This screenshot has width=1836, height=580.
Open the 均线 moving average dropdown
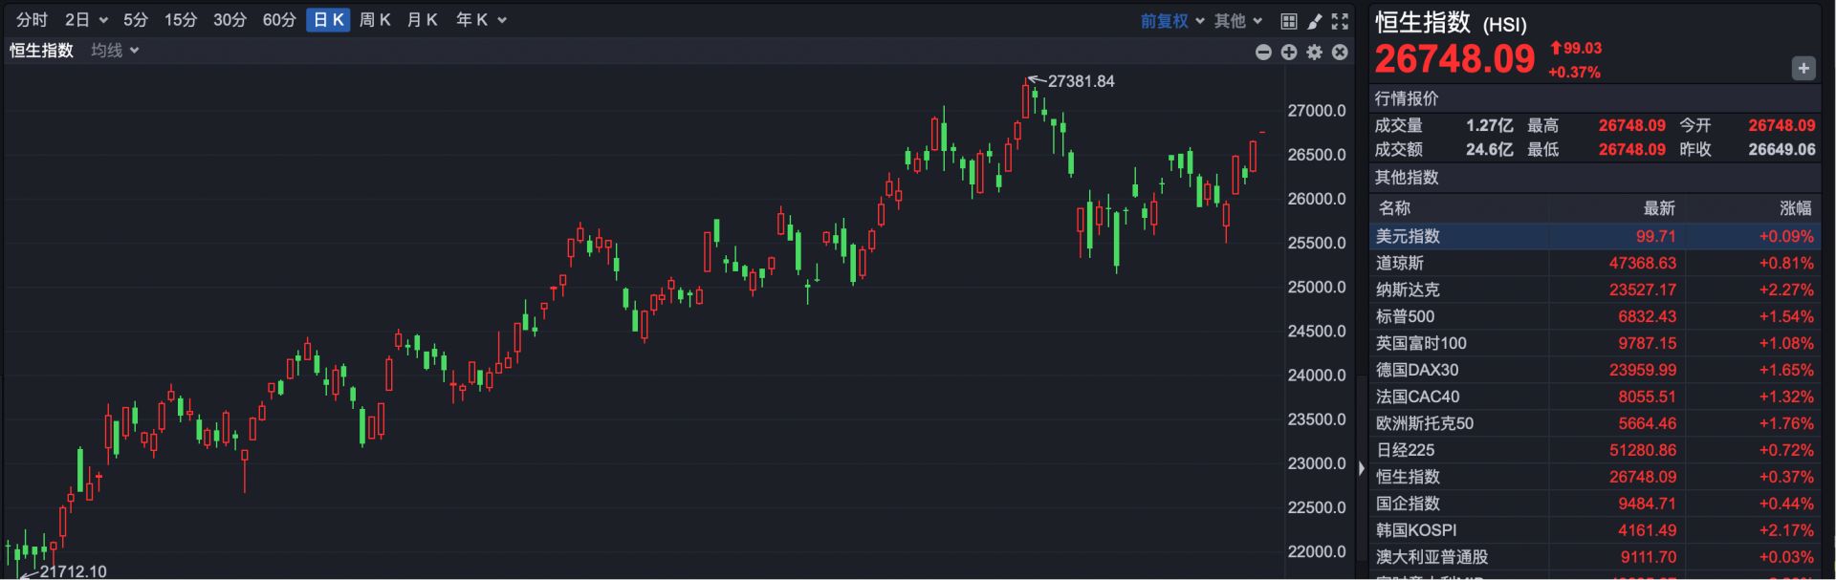[115, 51]
